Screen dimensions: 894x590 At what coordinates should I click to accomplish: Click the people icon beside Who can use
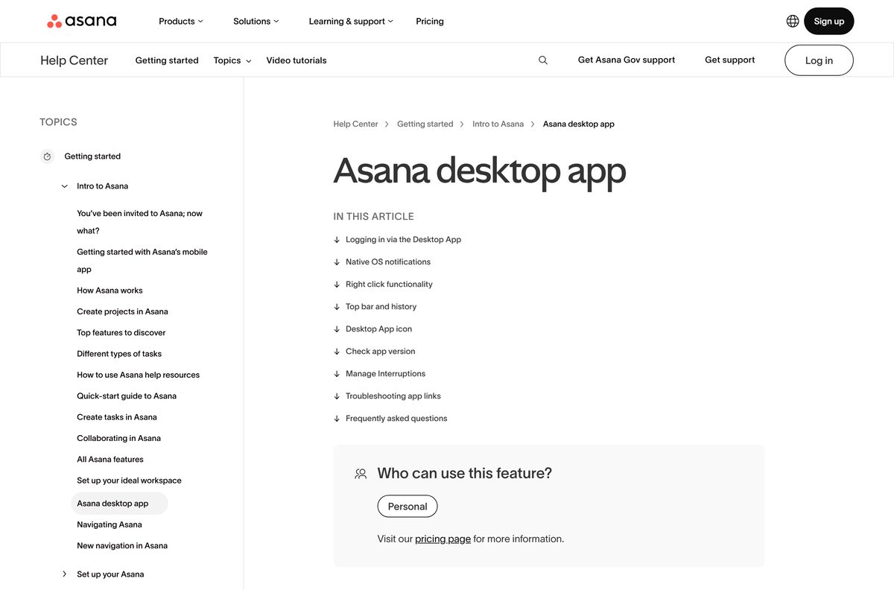click(x=361, y=474)
